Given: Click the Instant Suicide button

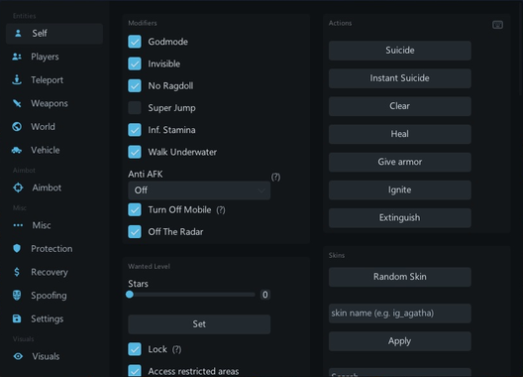Looking at the screenshot, I should (400, 78).
